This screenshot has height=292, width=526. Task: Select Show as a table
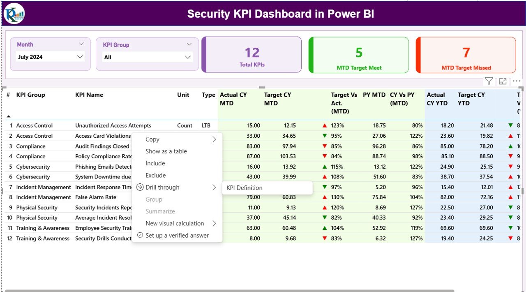pyautogui.click(x=166, y=151)
